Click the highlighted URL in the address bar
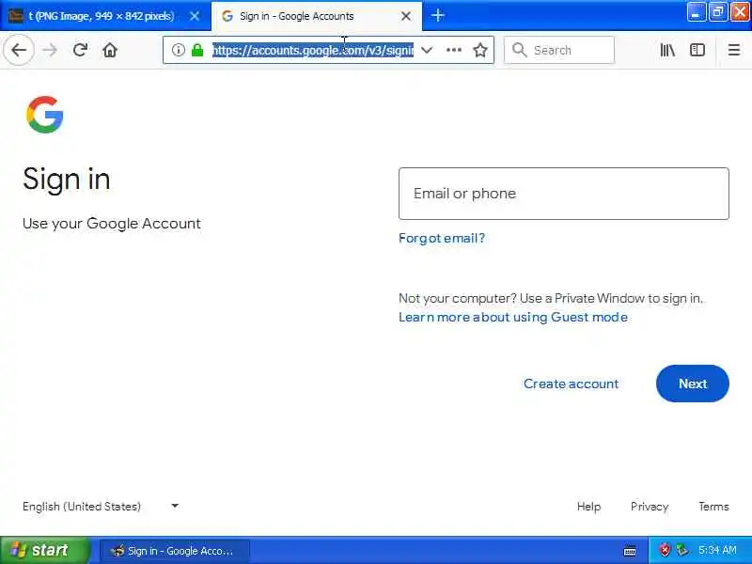The width and height of the screenshot is (752, 564). click(x=313, y=50)
